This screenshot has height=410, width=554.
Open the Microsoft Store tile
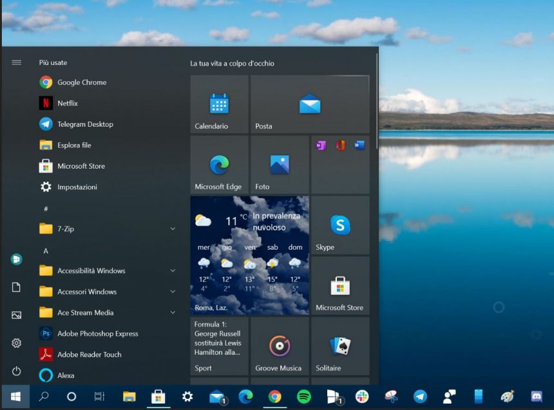pyautogui.click(x=340, y=285)
